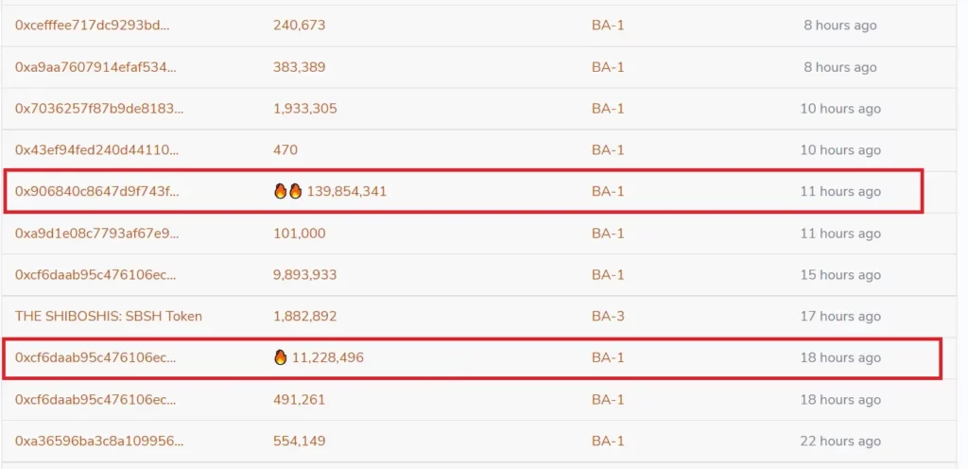968x469 pixels.
Task: Click the 17 hours ago timestamp
Action: [x=840, y=316]
